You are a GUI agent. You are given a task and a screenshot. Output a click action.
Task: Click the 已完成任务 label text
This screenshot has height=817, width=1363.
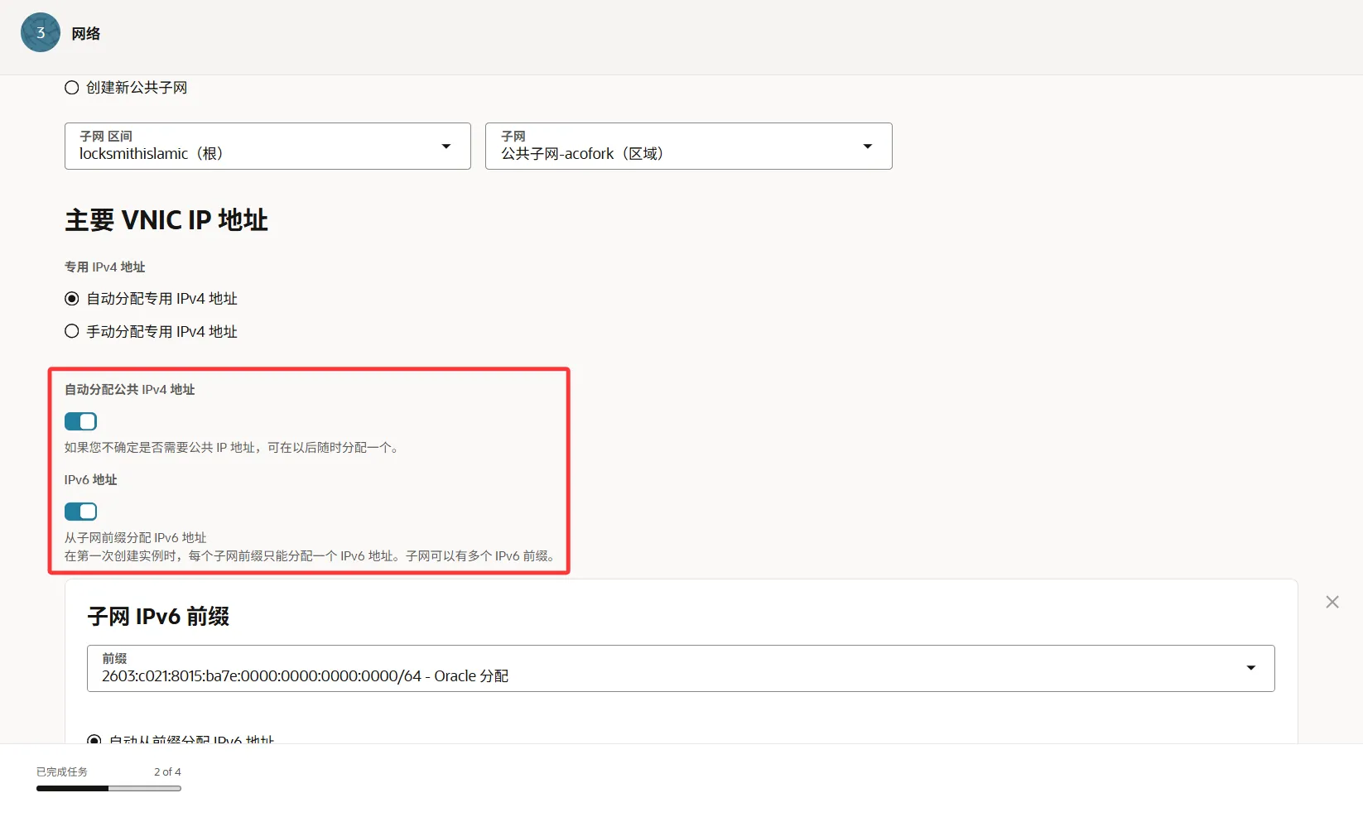coord(62,772)
